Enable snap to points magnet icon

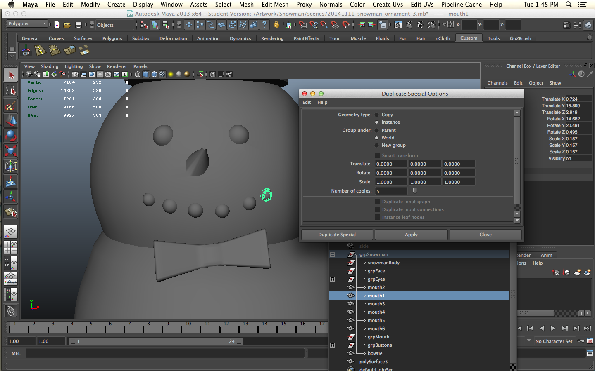coord(324,25)
